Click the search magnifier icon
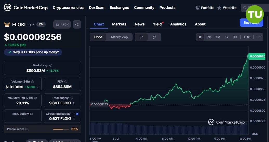 click(x=245, y=8)
